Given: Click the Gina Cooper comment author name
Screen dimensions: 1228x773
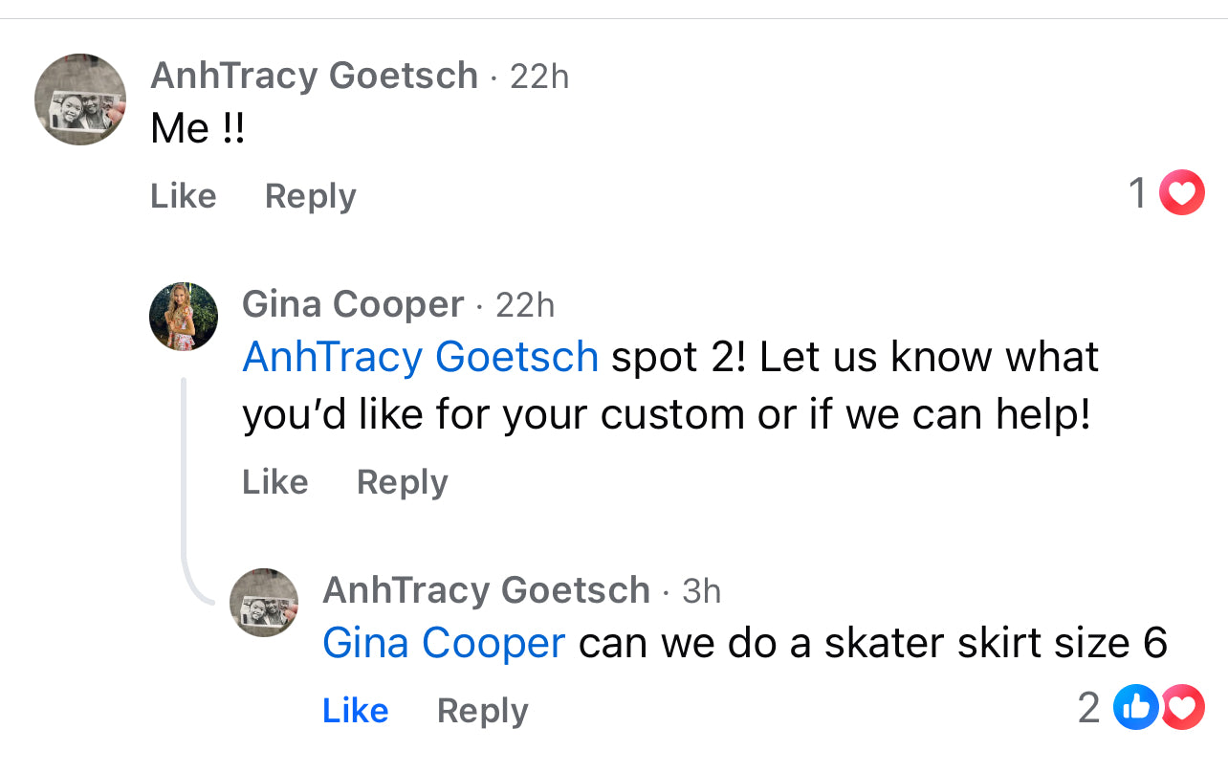Looking at the screenshot, I should pyautogui.click(x=353, y=304).
